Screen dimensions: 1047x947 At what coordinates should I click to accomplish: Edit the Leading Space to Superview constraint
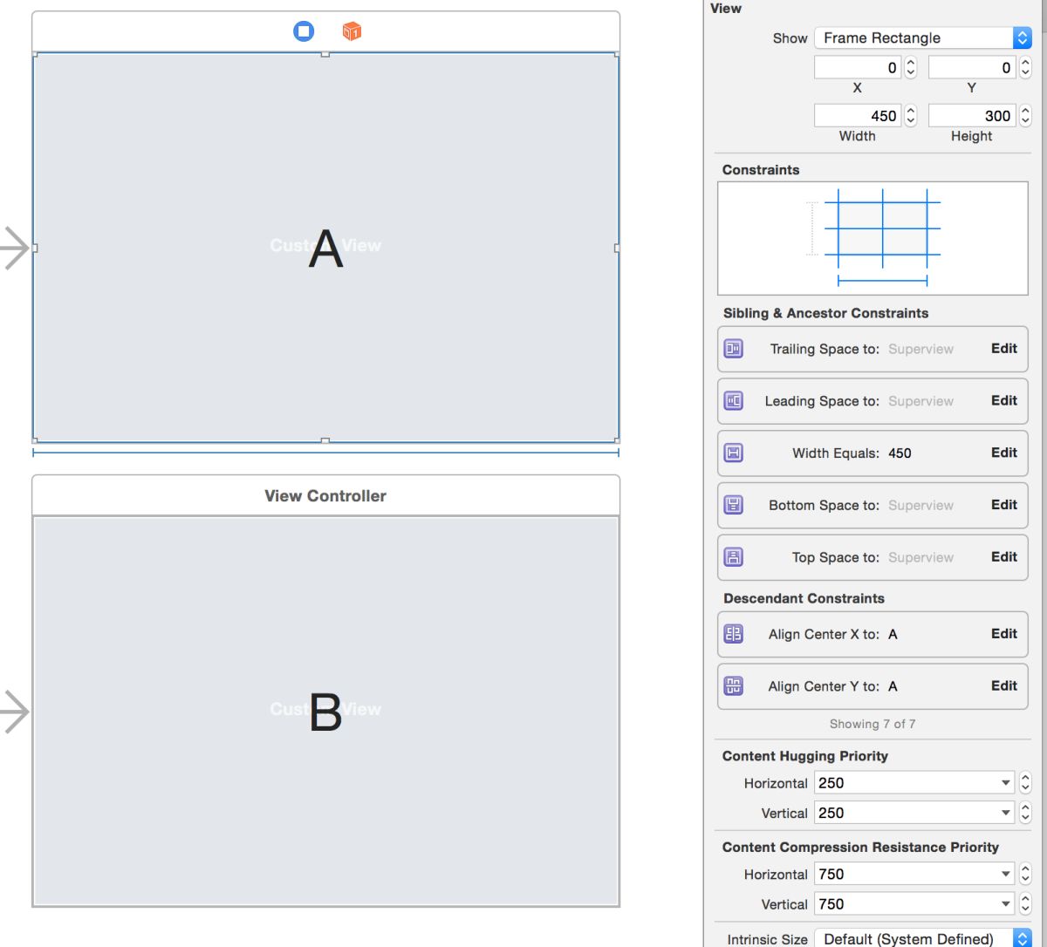(x=1003, y=400)
